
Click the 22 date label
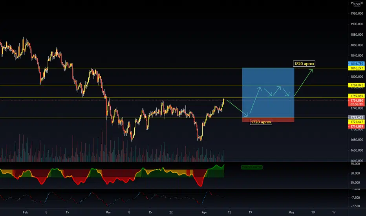tap(171, 212)
